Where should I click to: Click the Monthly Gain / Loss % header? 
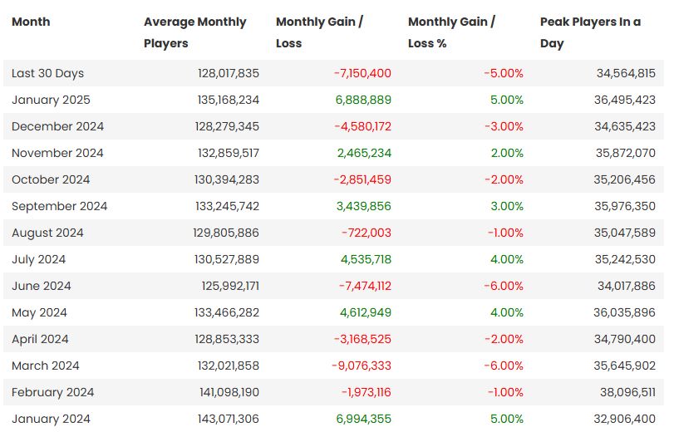tap(451, 32)
